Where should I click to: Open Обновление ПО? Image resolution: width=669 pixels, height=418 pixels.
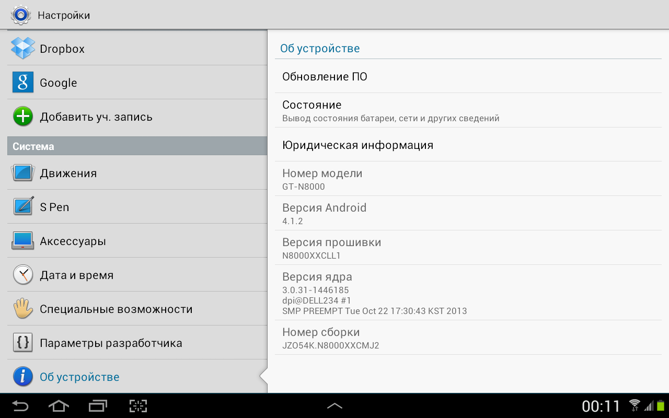pos(468,76)
